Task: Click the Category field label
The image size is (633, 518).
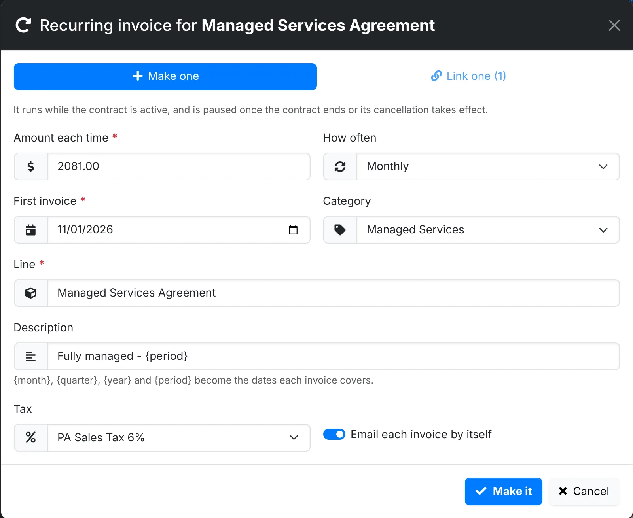Action: [347, 201]
